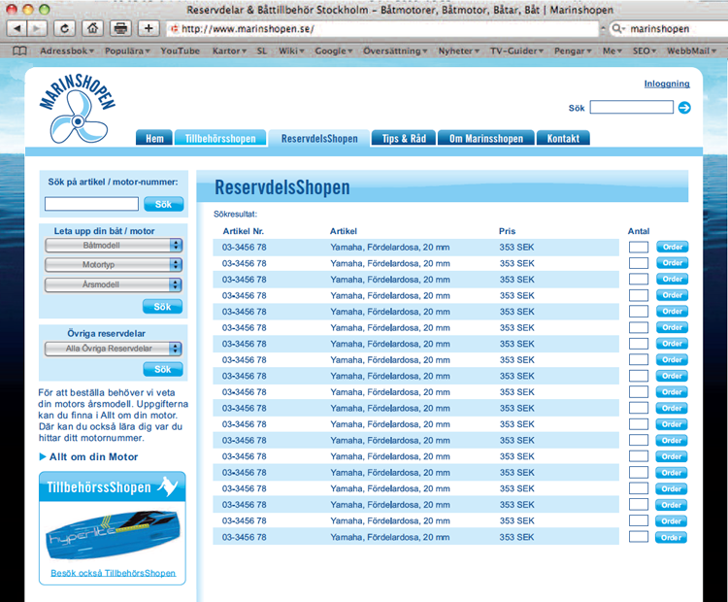Screen dimensions: 728x602
Task: Focus Antal quantity box in first row
Action: click(639, 248)
